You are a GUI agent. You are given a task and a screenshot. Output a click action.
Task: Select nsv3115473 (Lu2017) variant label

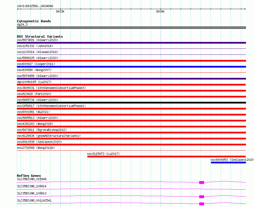pos(103,154)
